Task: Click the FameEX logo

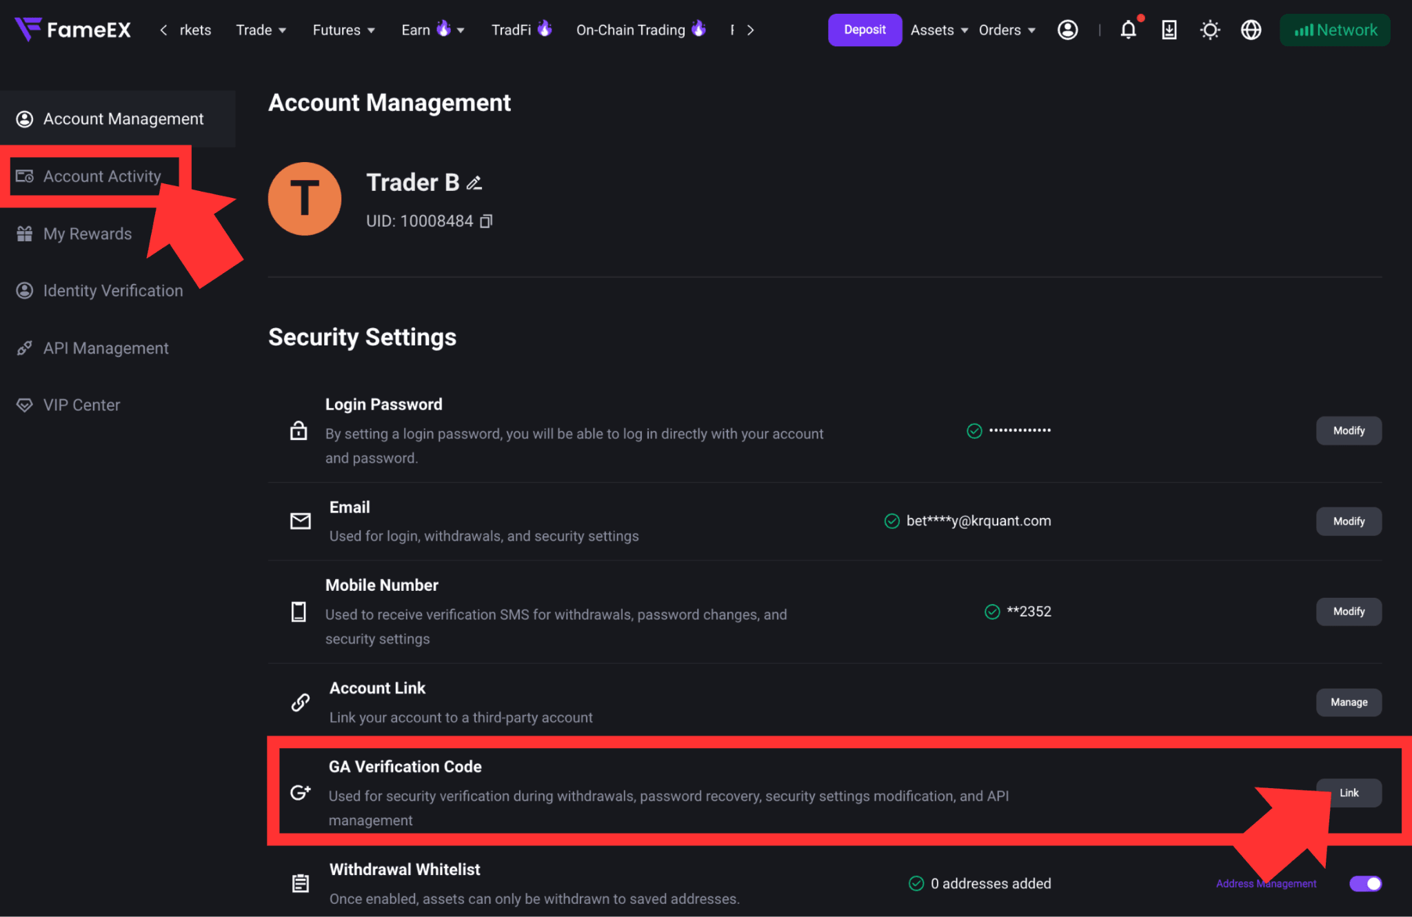Action: tap(73, 30)
